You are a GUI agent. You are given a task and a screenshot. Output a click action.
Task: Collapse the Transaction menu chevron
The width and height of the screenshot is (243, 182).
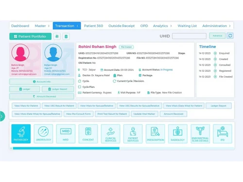click(x=77, y=26)
